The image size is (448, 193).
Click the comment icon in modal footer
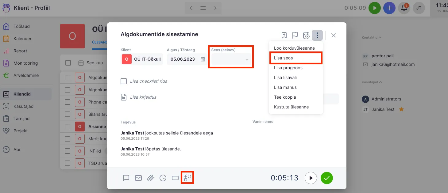(x=126, y=178)
